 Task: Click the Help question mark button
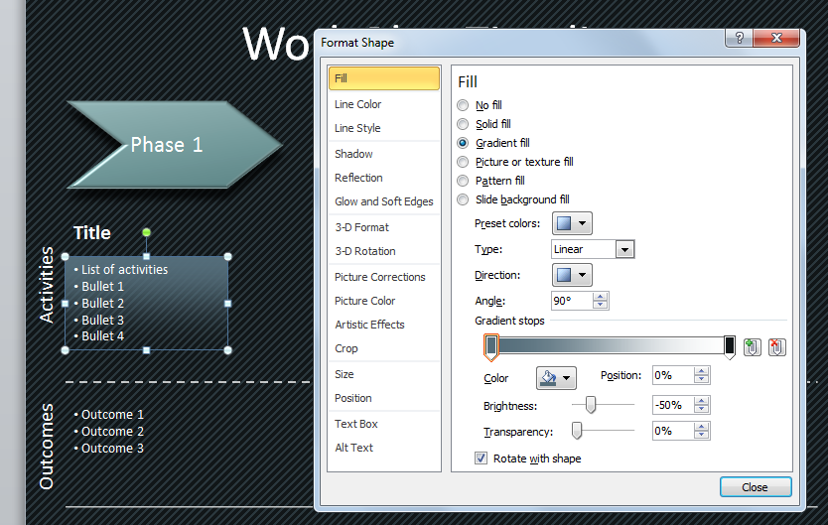point(738,39)
